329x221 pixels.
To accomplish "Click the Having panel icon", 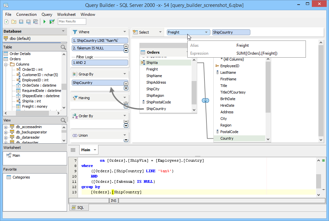I will click(75, 98).
